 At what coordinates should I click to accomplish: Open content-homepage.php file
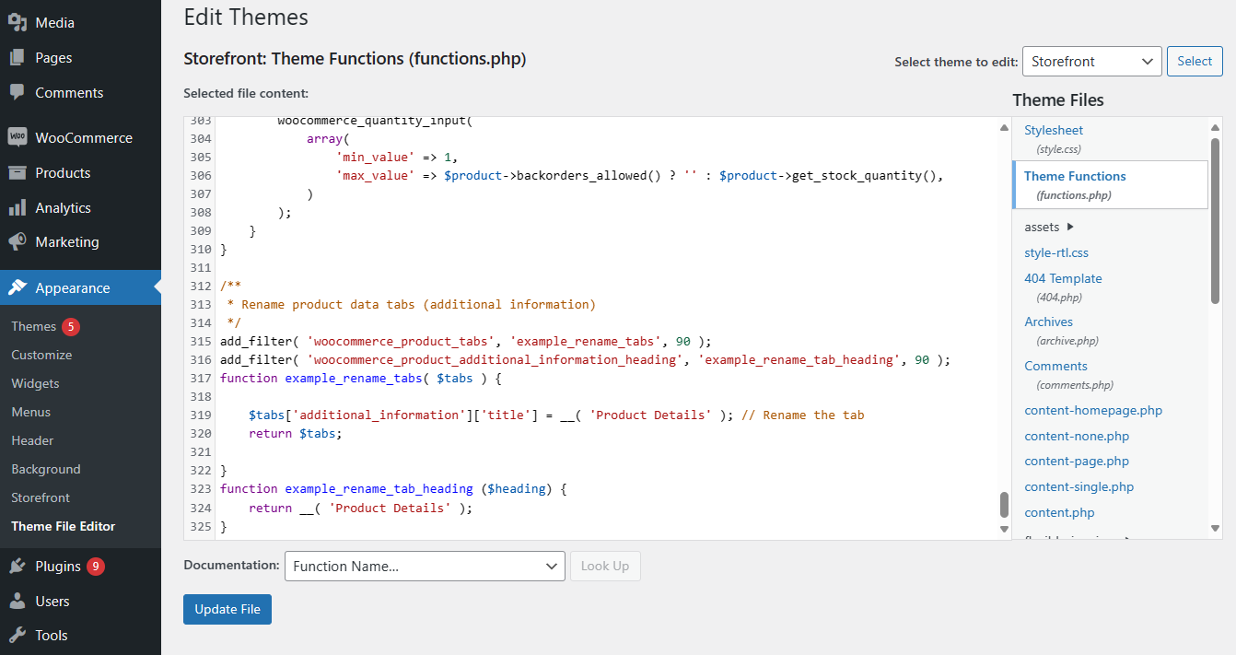(1093, 410)
